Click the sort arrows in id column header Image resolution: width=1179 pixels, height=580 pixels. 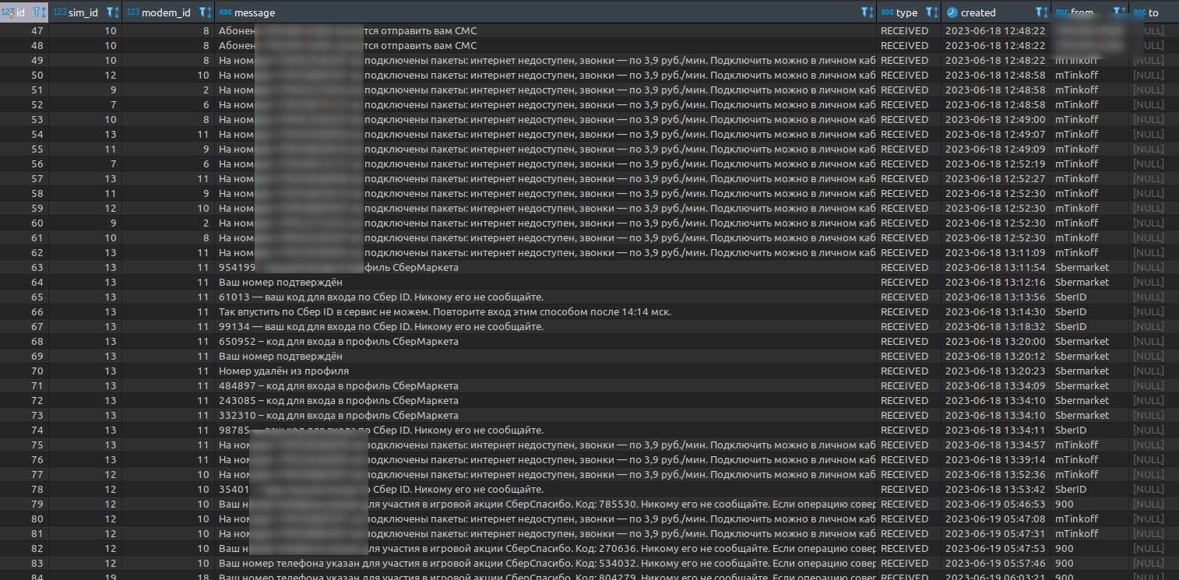(44, 12)
